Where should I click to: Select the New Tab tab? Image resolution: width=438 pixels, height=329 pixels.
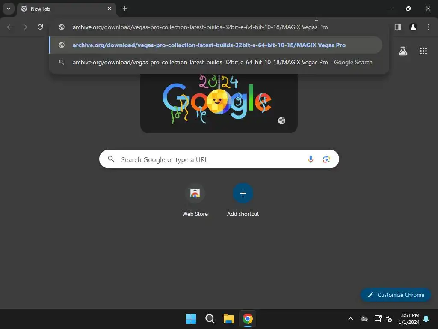pos(67,9)
